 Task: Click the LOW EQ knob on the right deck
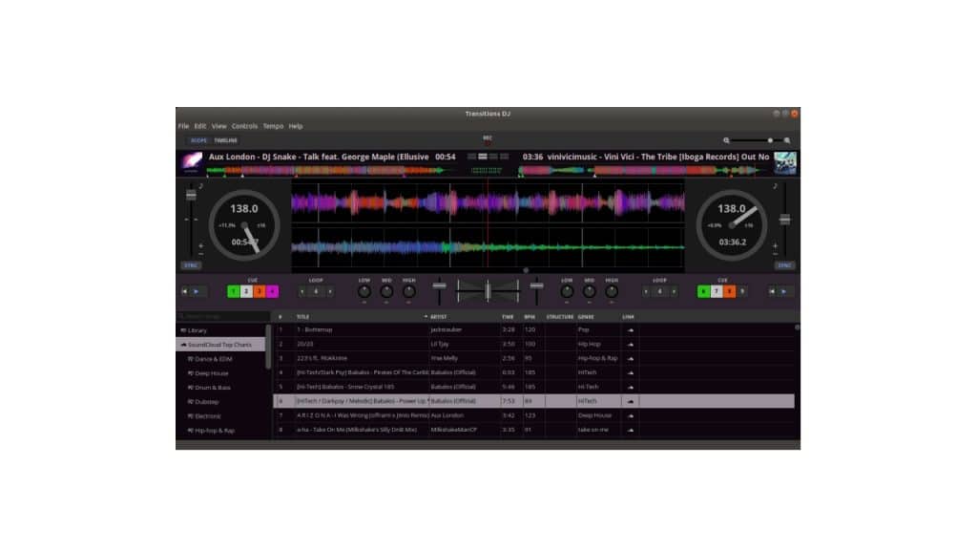coord(568,291)
